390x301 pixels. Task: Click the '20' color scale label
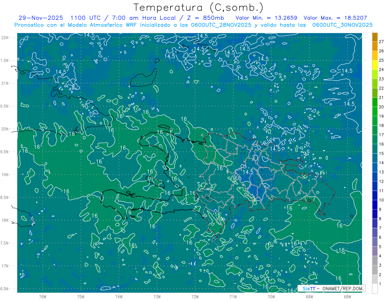click(382, 107)
